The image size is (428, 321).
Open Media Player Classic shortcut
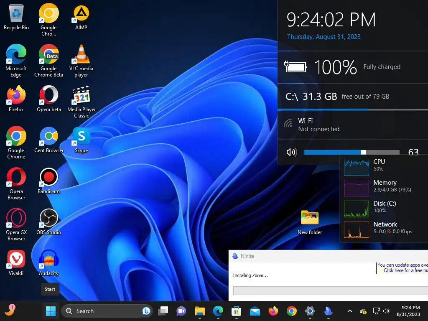[x=81, y=102]
